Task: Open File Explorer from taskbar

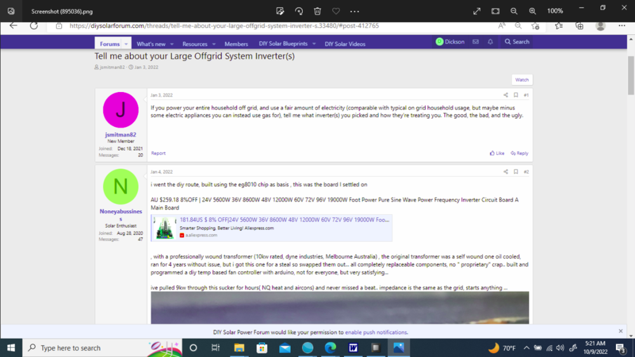Action: click(x=239, y=347)
